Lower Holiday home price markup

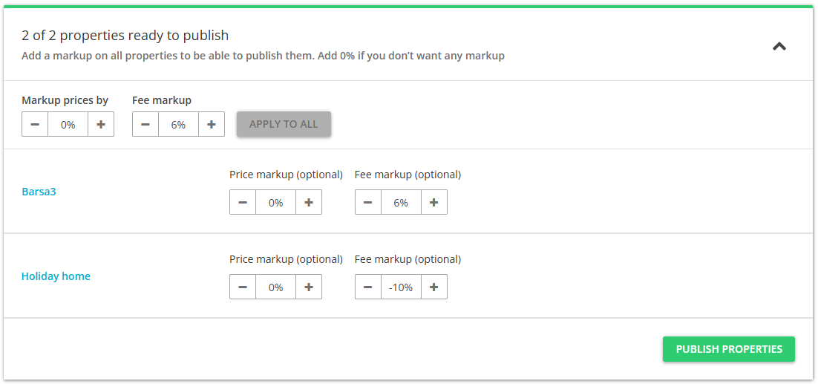tap(243, 287)
